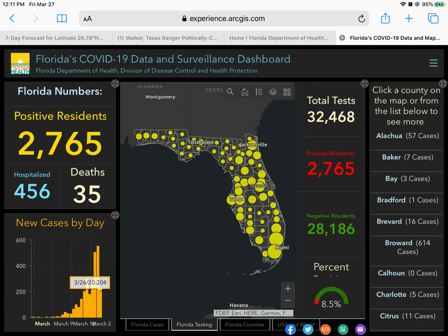This screenshot has height=336, width=448.
Task: Switch to the Florida Counties tab
Action: tap(245, 325)
